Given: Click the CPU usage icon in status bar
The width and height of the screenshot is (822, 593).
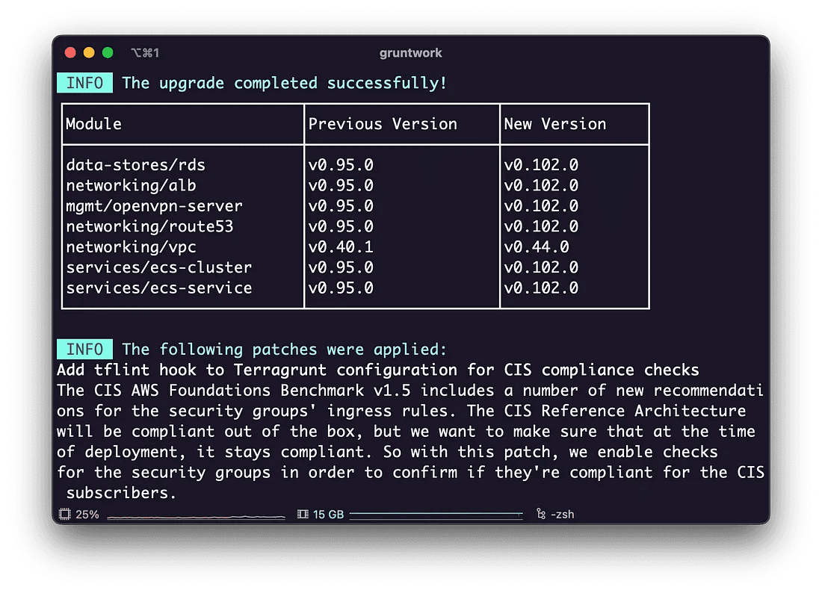Looking at the screenshot, I should 64,515.
